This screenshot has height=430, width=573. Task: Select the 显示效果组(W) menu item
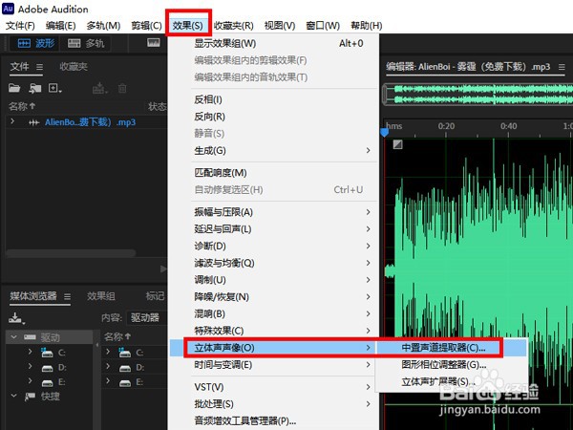tap(273, 44)
